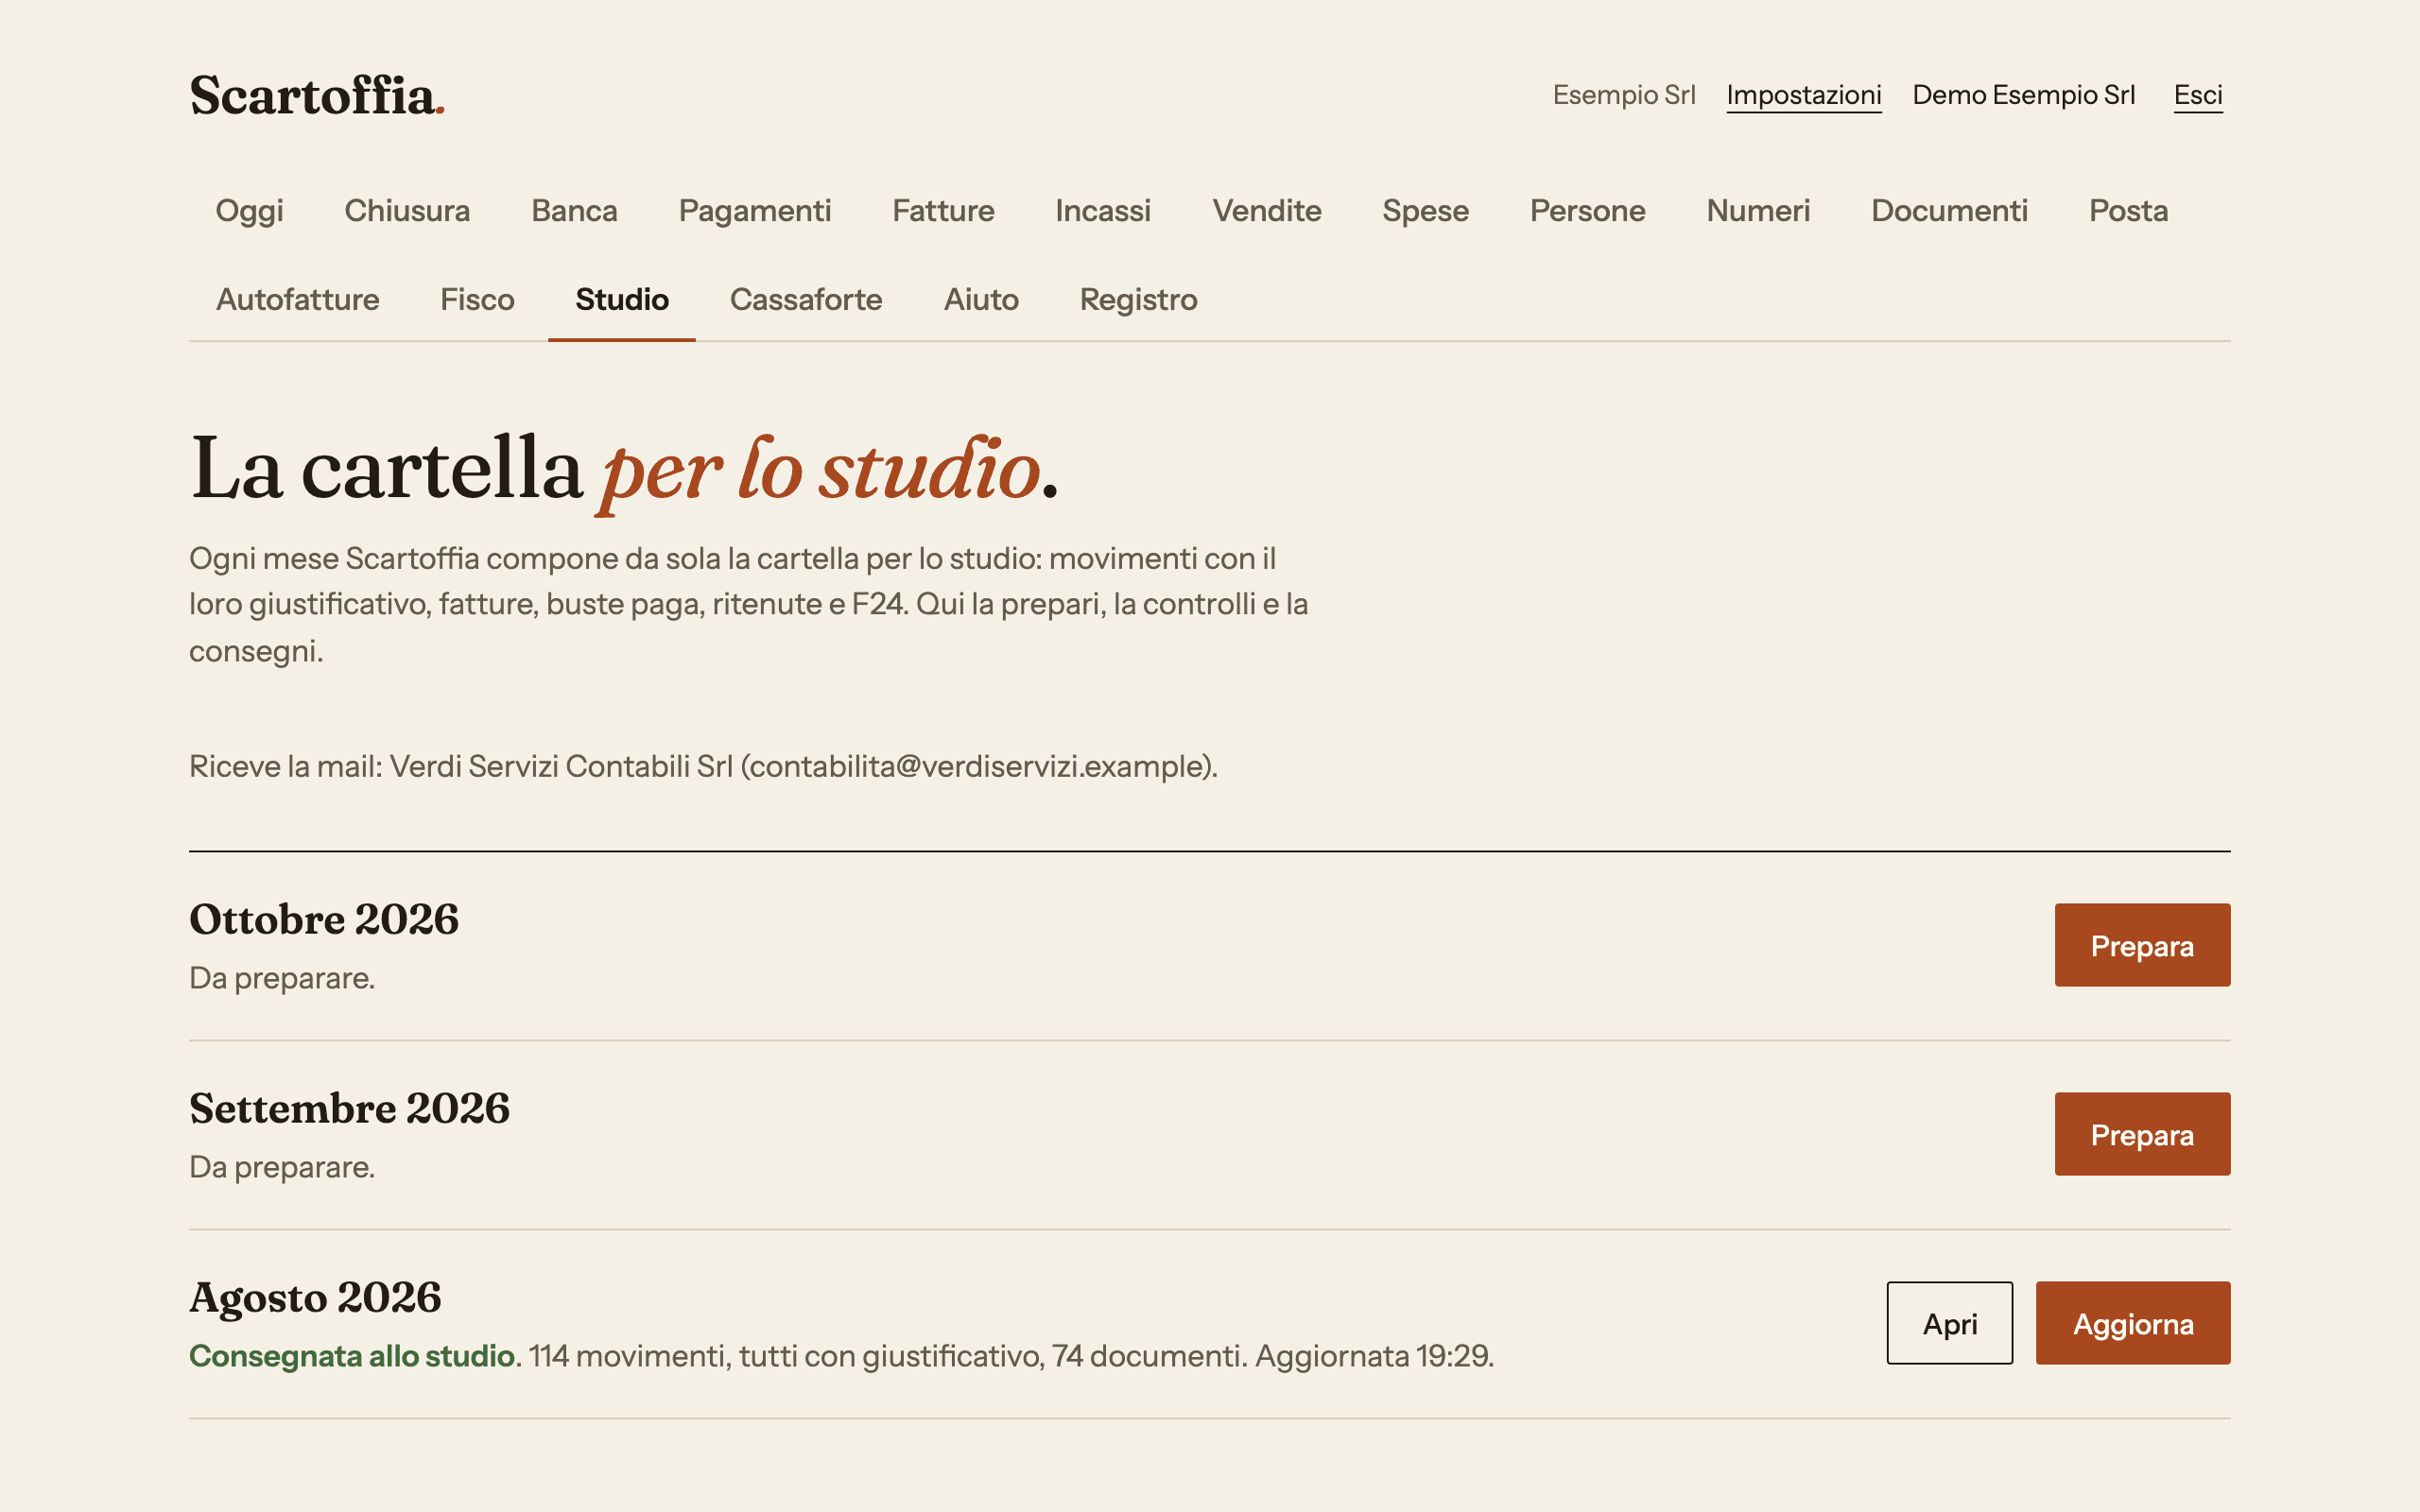Viewport: 2420px width, 1512px height.
Task: Click the Consegnata allo studio status
Action: click(x=352, y=1356)
